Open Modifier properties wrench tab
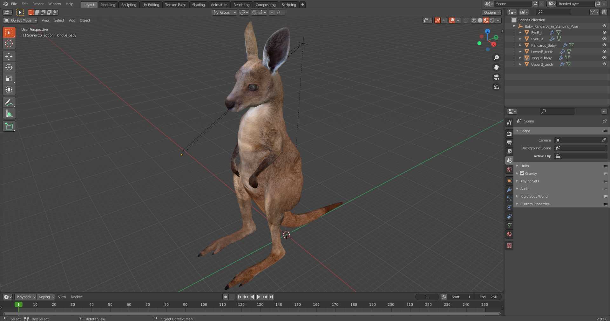 coord(509,190)
